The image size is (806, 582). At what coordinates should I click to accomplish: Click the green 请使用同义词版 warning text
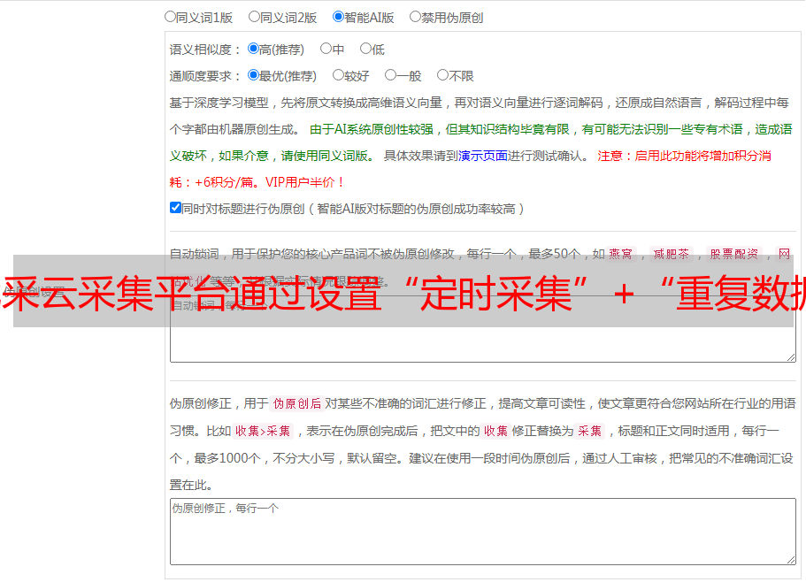point(328,156)
